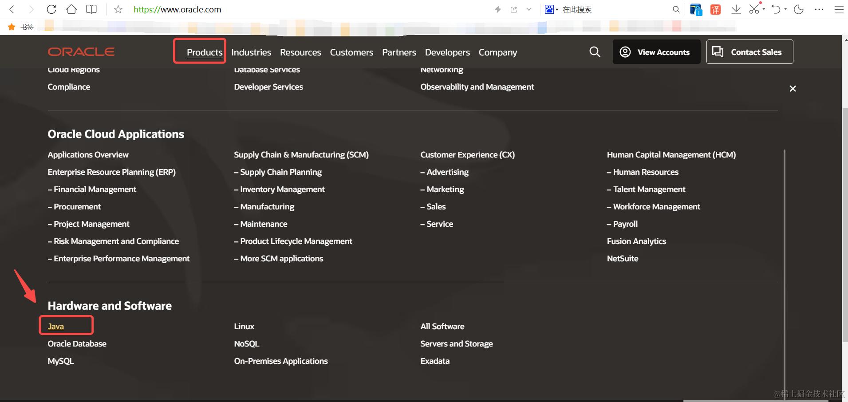Close the Products mega menu
The width and height of the screenshot is (848, 402).
(793, 89)
